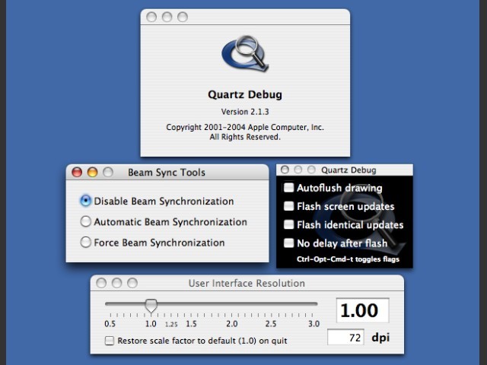
Task: Click the User Interface Resolution title text
Action: point(247,283)
